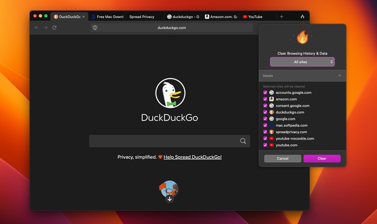This screenshot has width=377, height=224.
Task: Uncheck accounts.google.com checkbox
Action: pos(265,92)
